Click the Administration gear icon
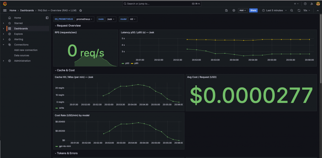The image size is (322, 158). [9, 61]
